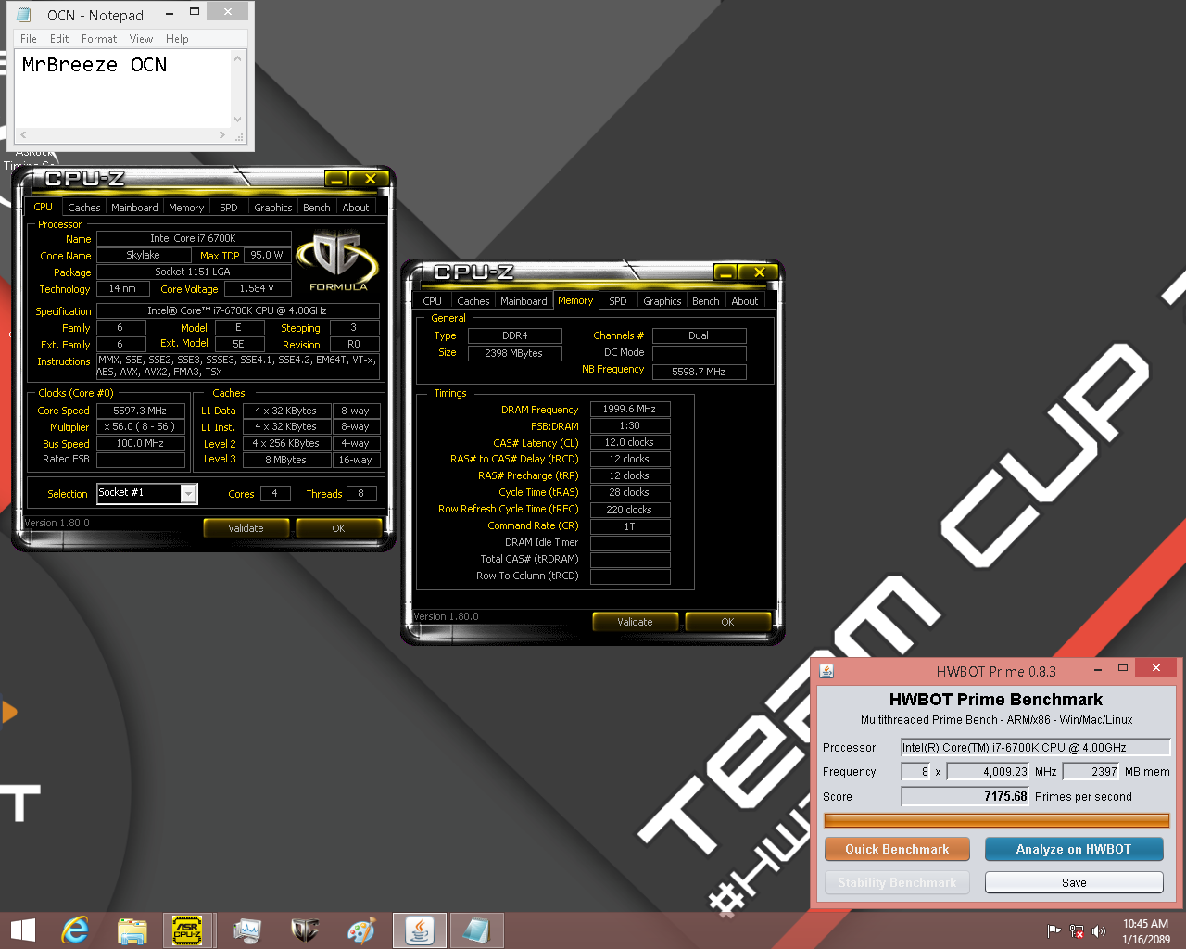This screenshot has height=949, width=1186.
Task: Switch to Caches tab in CPU window
Action: point(83,208)
